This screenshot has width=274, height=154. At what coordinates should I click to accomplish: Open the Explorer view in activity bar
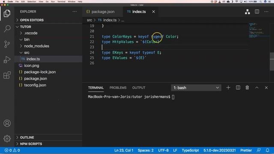point(7,13)
